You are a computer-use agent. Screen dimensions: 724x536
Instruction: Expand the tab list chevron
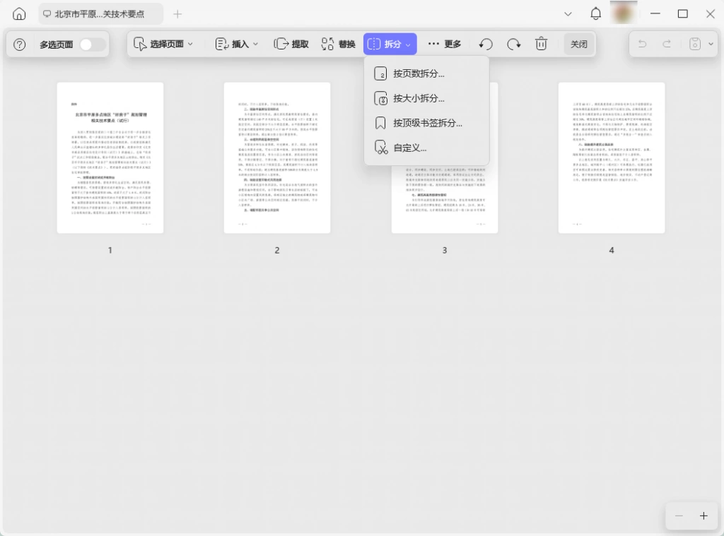point(568,14)
